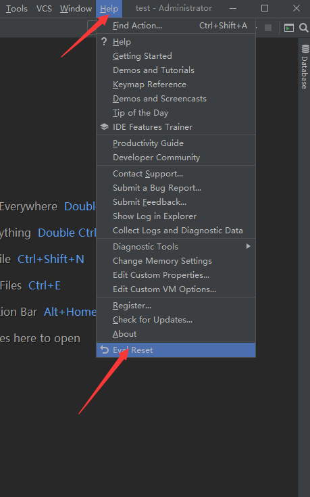Image resolution: width=310 pixels, height=497 pixels.
Task: Maximize the IDE window
Action: pyautogui.click(x=265, y=8)
